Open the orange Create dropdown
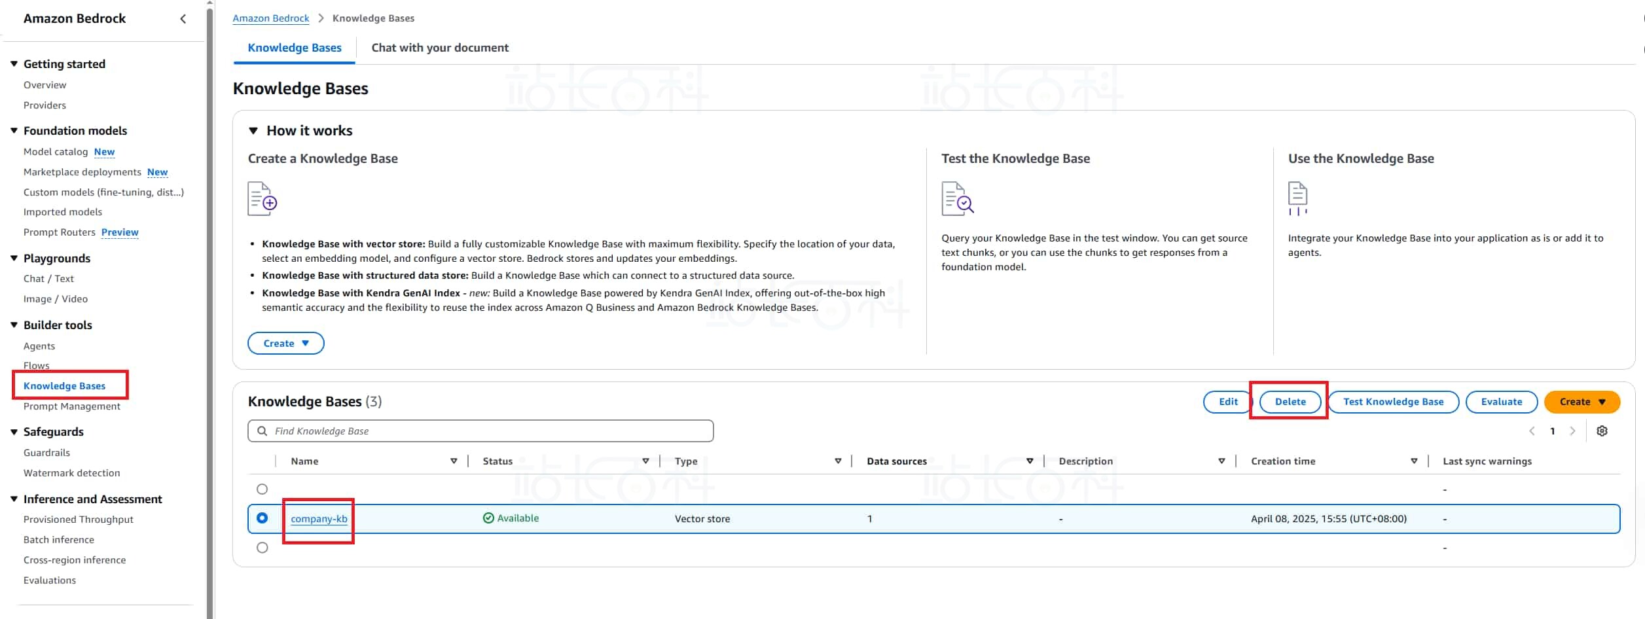Viewport: 1645px width, 619px height. tap(1582, 402)
